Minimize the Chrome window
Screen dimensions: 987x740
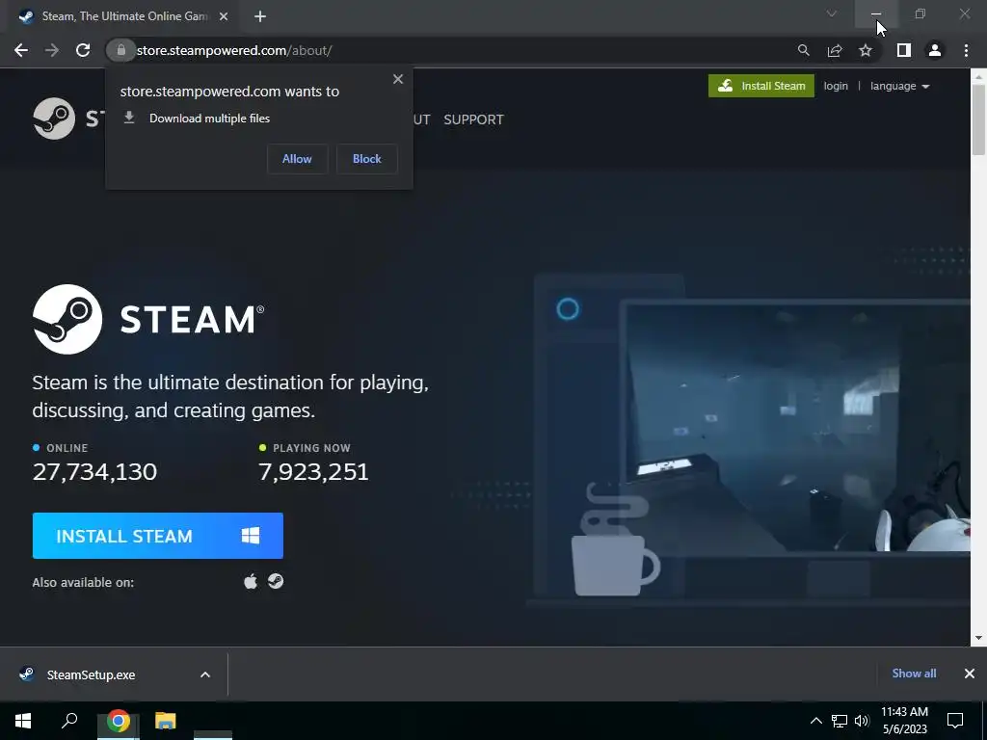[876, 13]
